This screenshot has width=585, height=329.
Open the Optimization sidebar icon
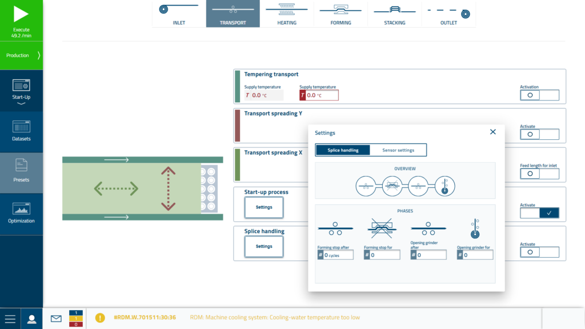coord(21,212)
